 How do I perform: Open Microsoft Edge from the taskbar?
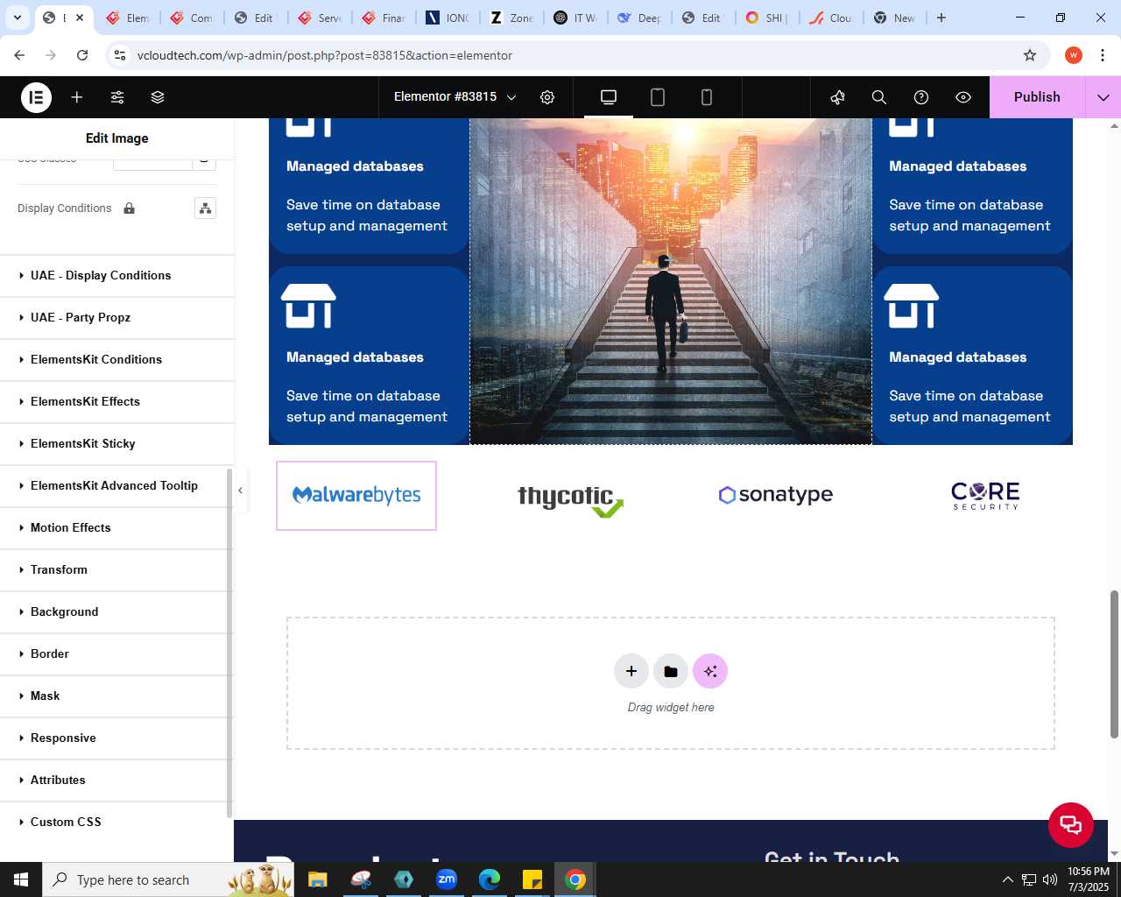point(490,879)
